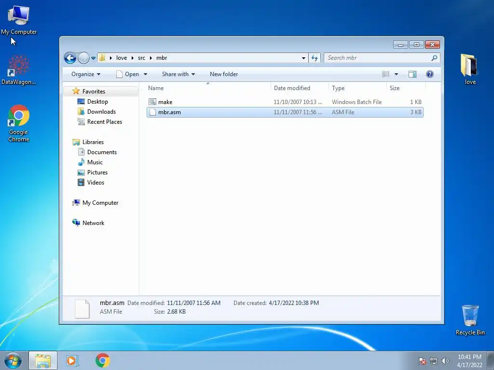This screenshot has width=494, height=370.
Task: Click the Open toolbar button
Action: [127, 74]
